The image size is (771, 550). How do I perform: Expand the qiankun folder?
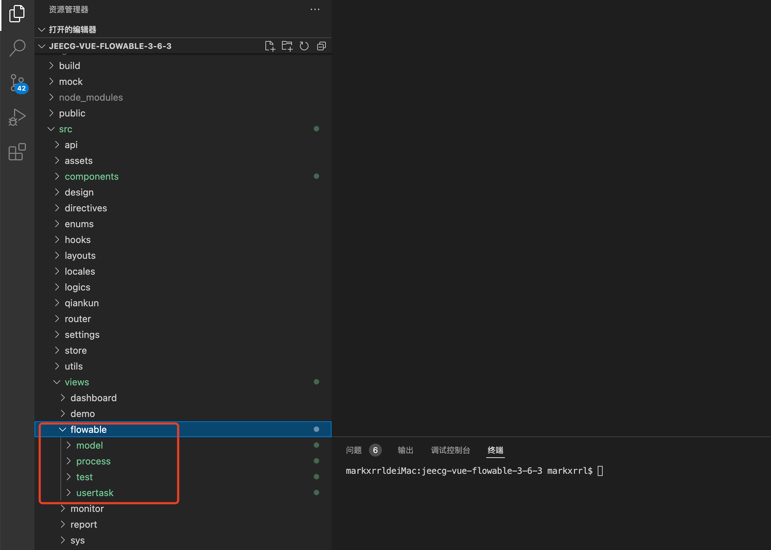pyautogui.click(x=183, y=303)
